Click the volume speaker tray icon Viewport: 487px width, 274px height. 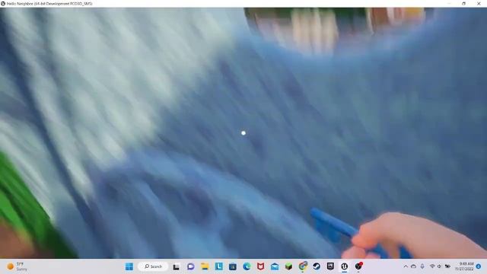pos(439,266)
